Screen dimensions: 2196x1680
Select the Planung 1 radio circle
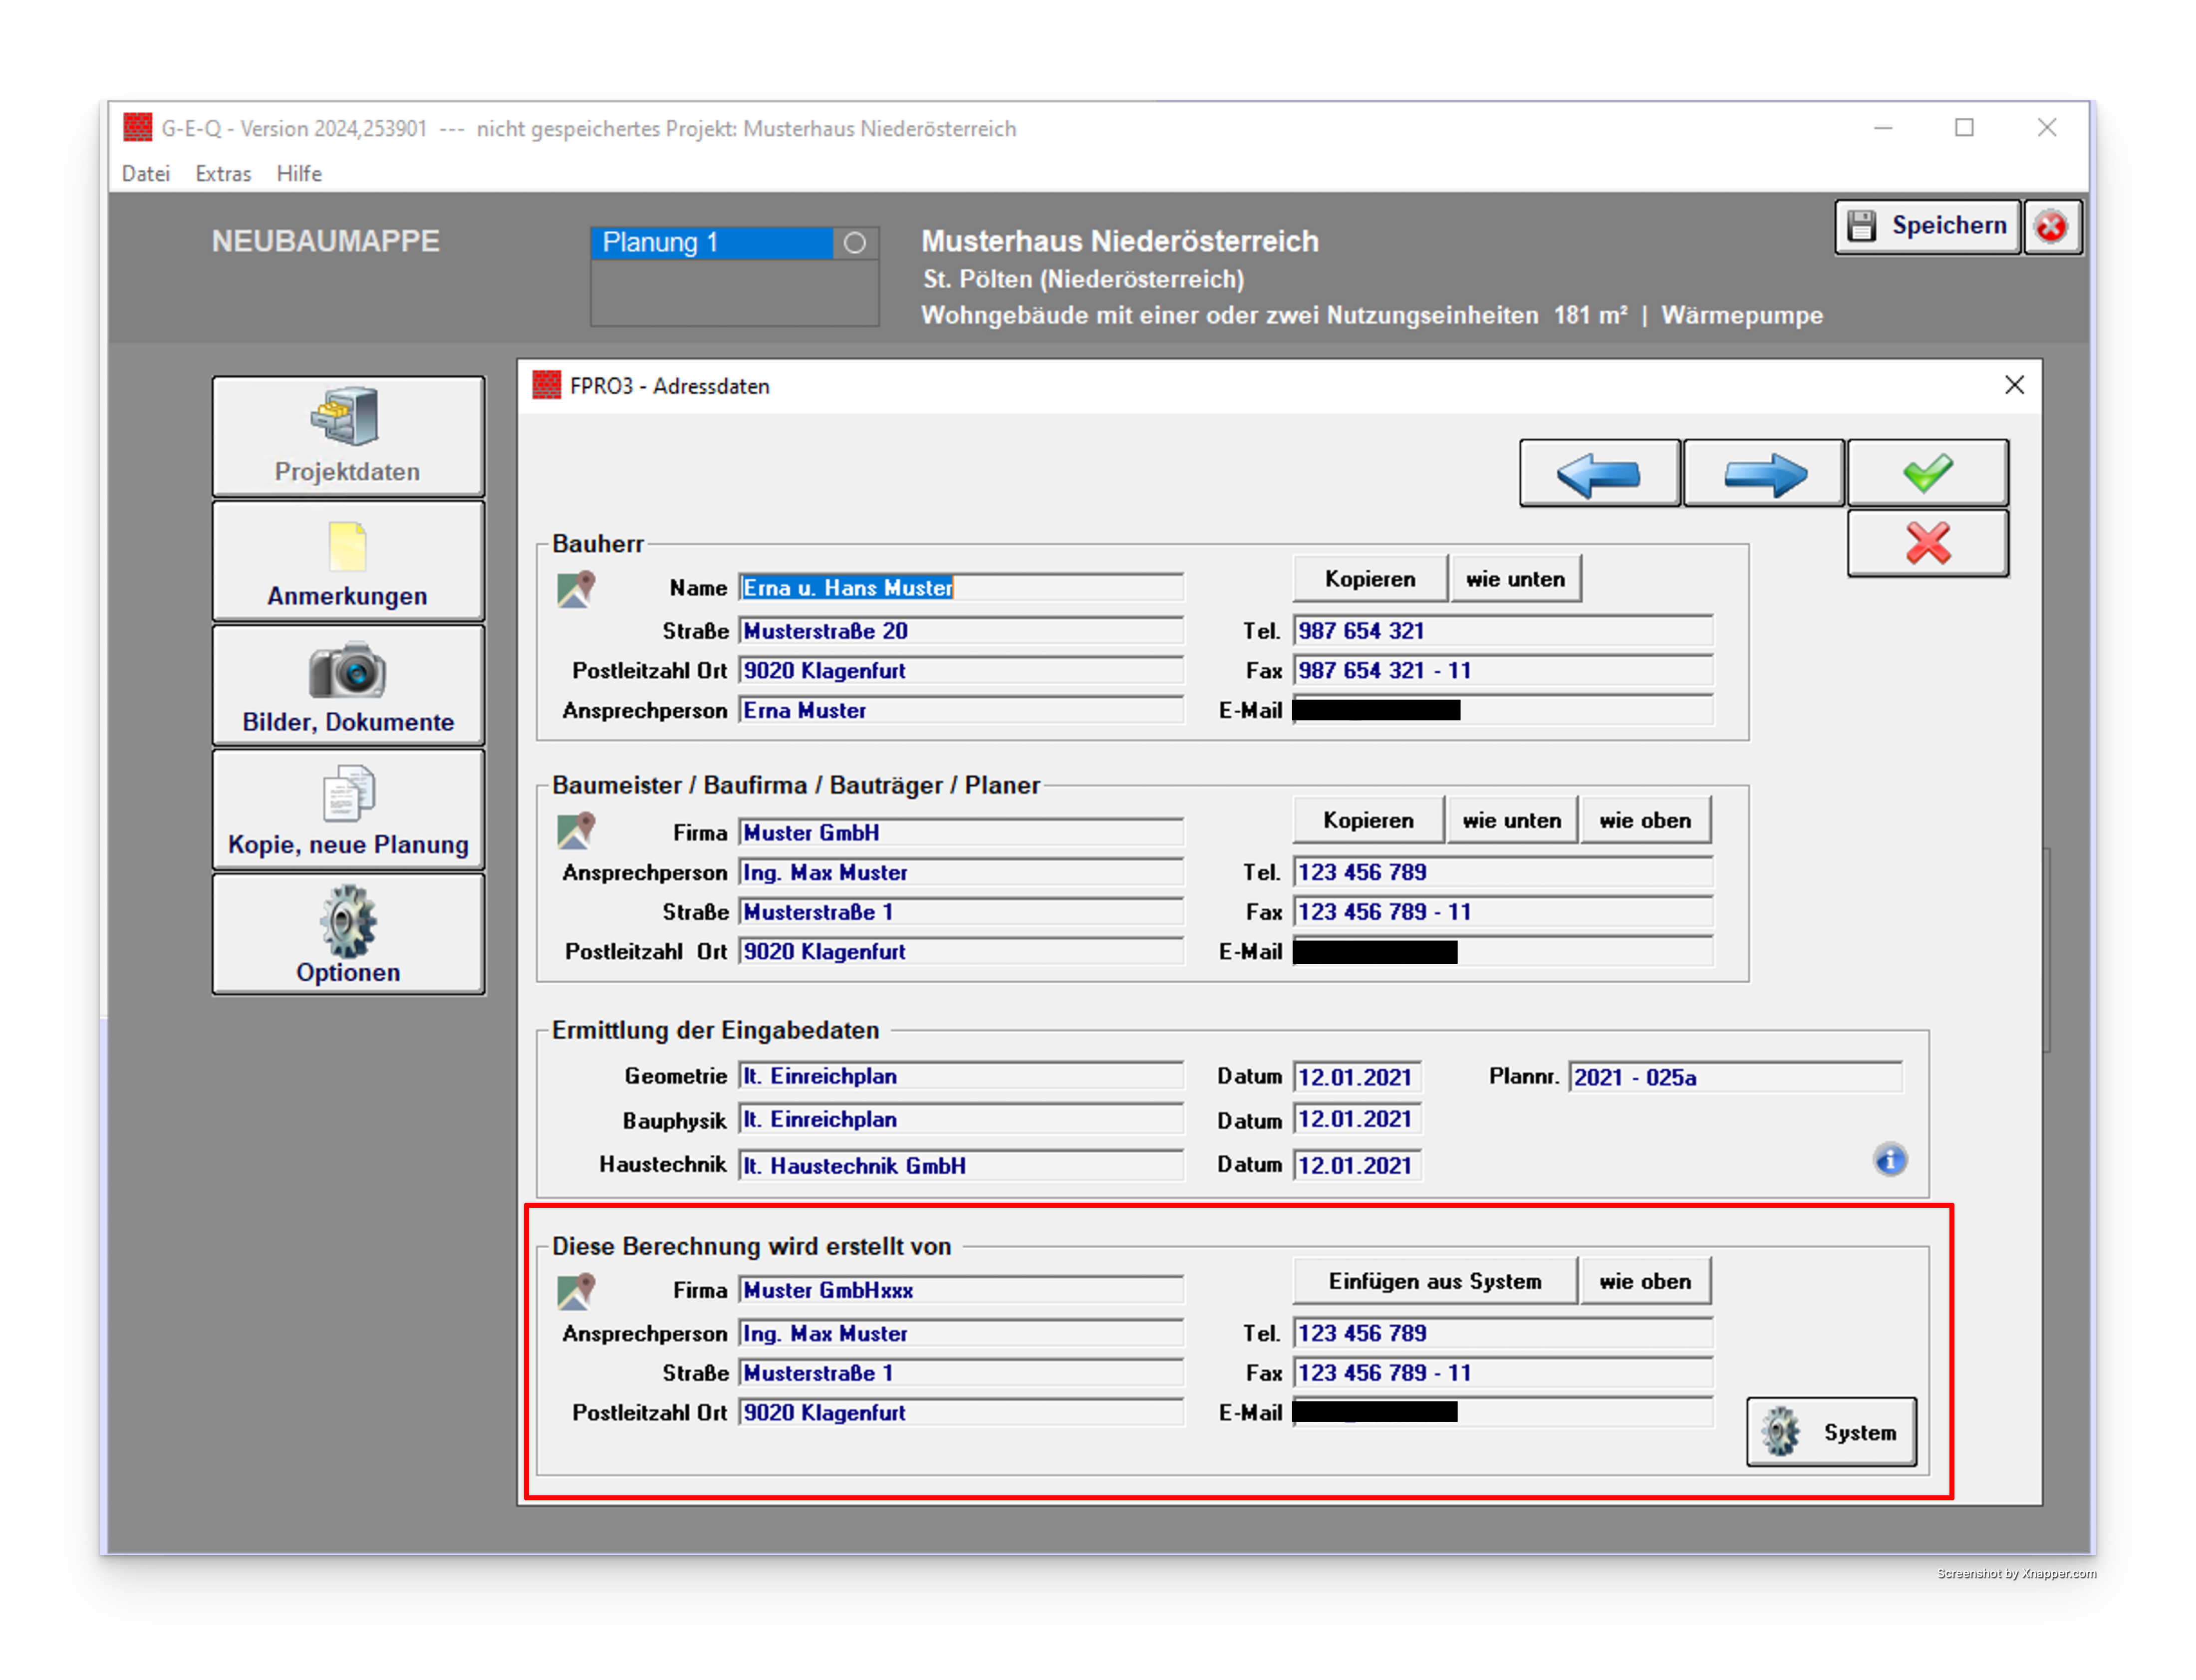pos(854,243)
